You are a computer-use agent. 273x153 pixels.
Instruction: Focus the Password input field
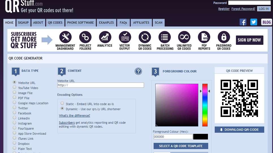tap(249, 3)
